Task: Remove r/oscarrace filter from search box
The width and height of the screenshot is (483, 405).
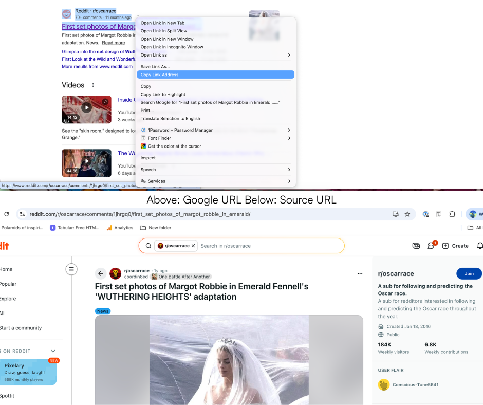Action: (x=193, y=246)
